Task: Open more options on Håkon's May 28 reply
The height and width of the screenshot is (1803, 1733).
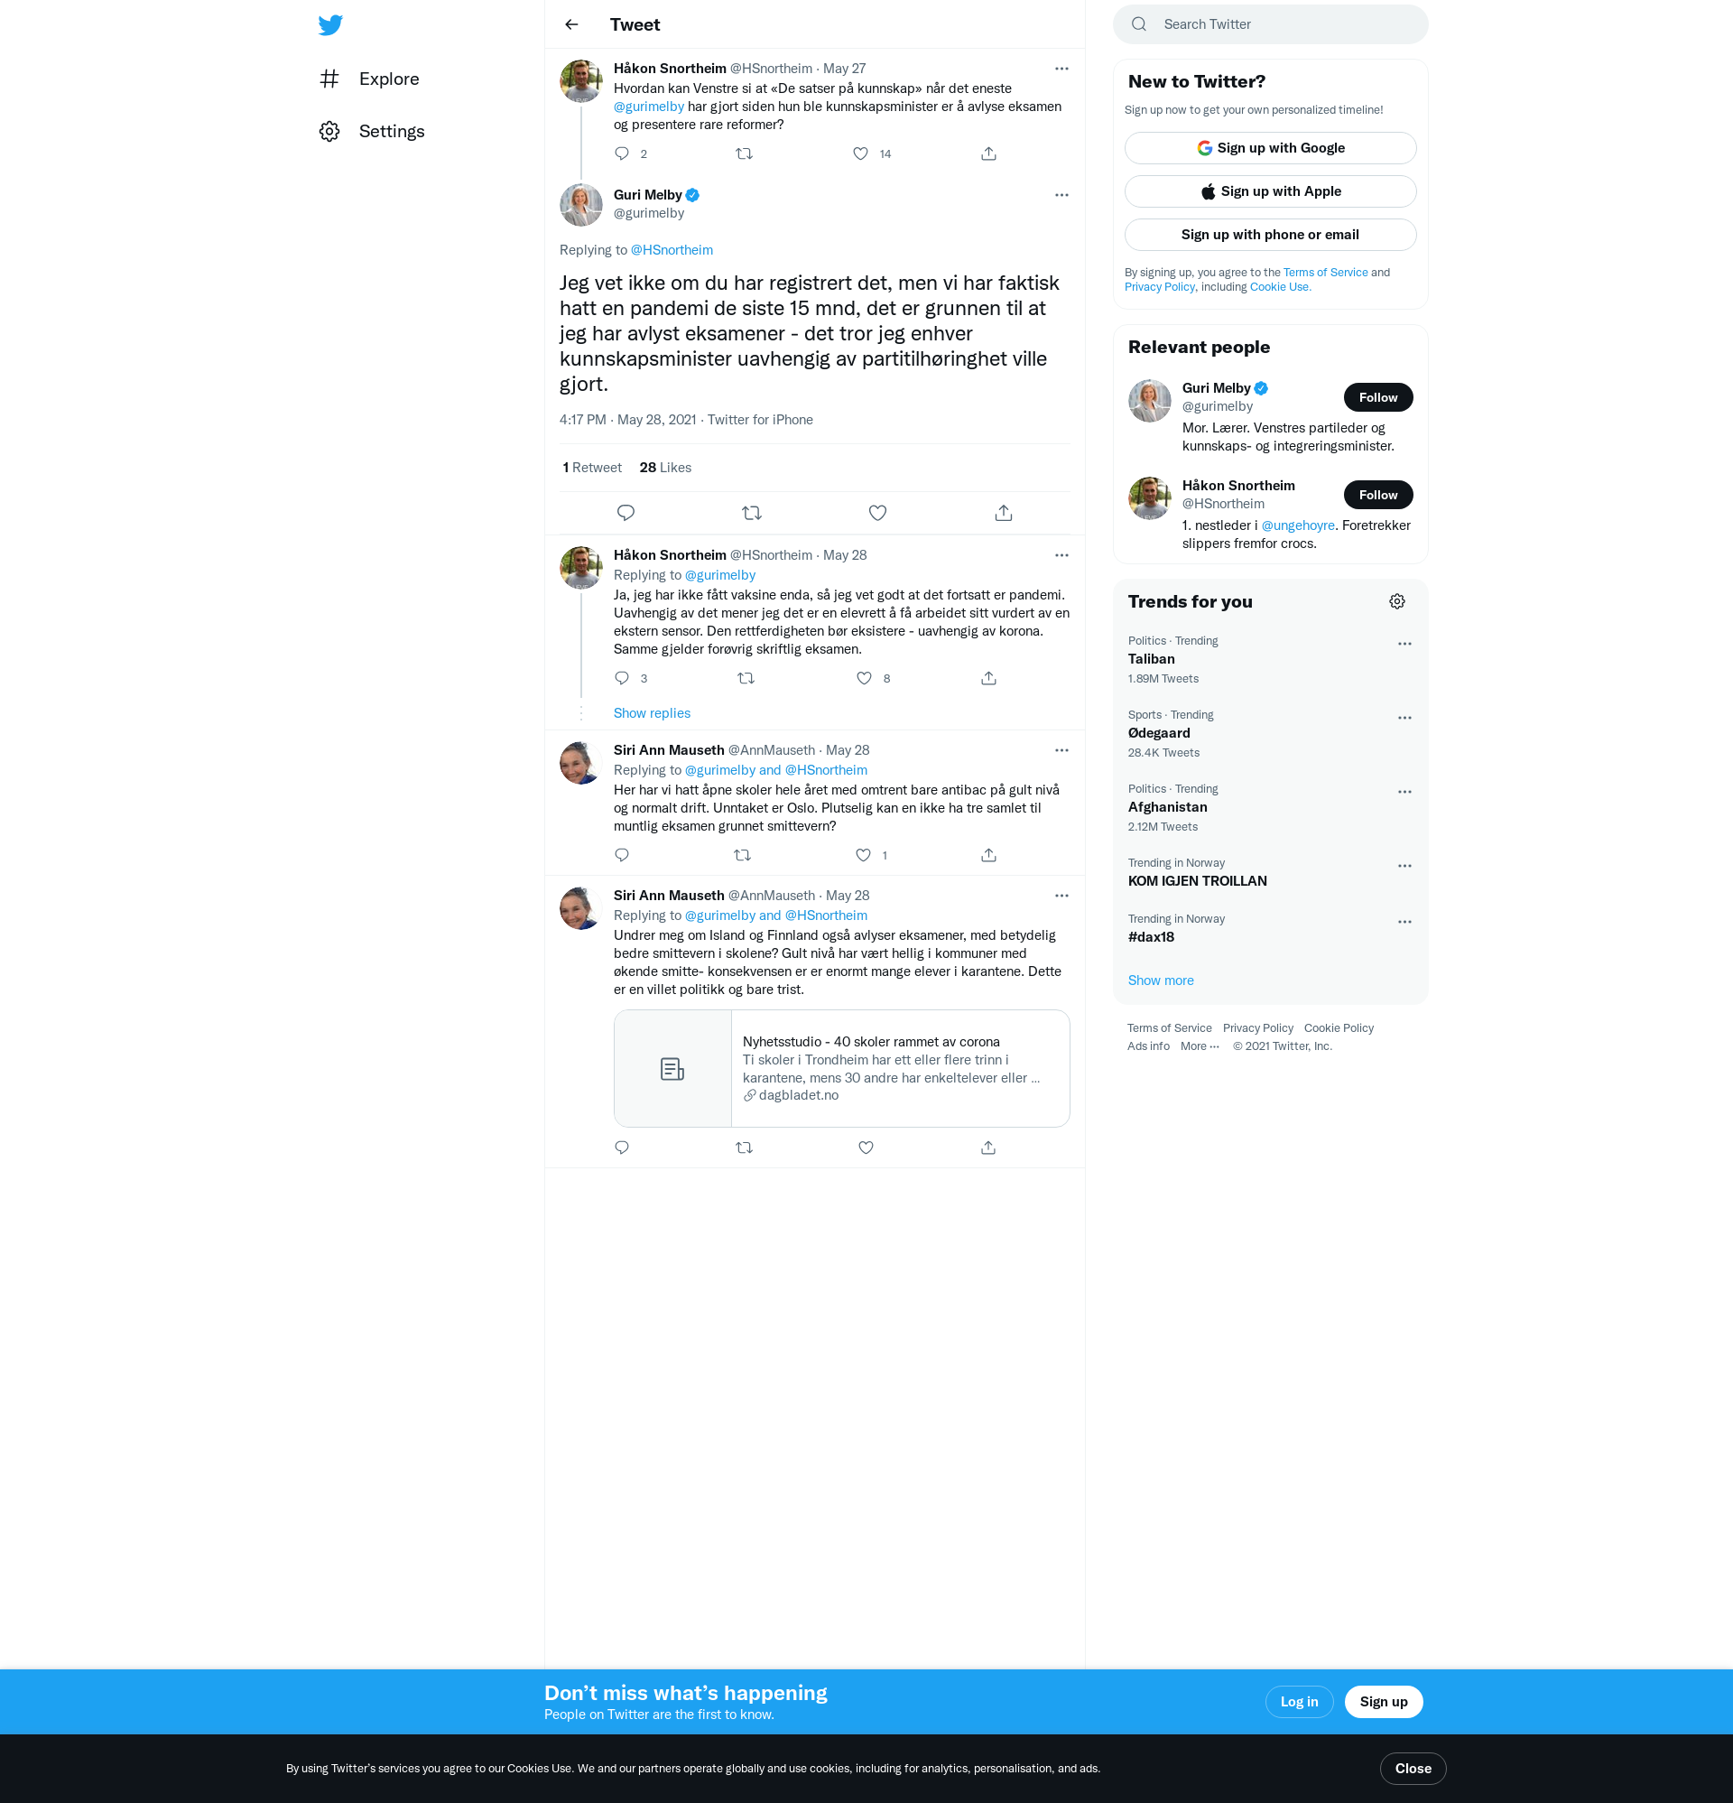Action: click(1061, 555)
